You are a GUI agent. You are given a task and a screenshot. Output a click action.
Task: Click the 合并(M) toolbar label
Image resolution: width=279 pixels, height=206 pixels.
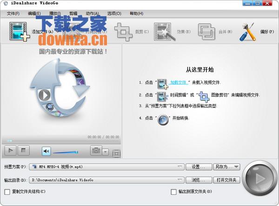point(226,32)
